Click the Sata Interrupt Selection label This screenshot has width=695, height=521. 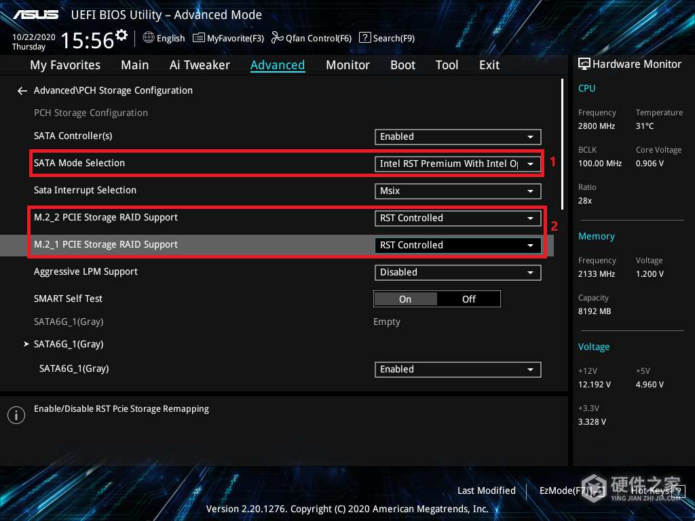[x=85, y=190]
